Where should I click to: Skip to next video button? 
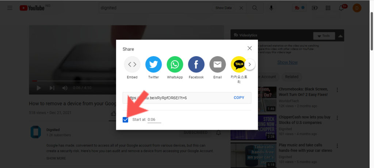[x=52, y=88]
